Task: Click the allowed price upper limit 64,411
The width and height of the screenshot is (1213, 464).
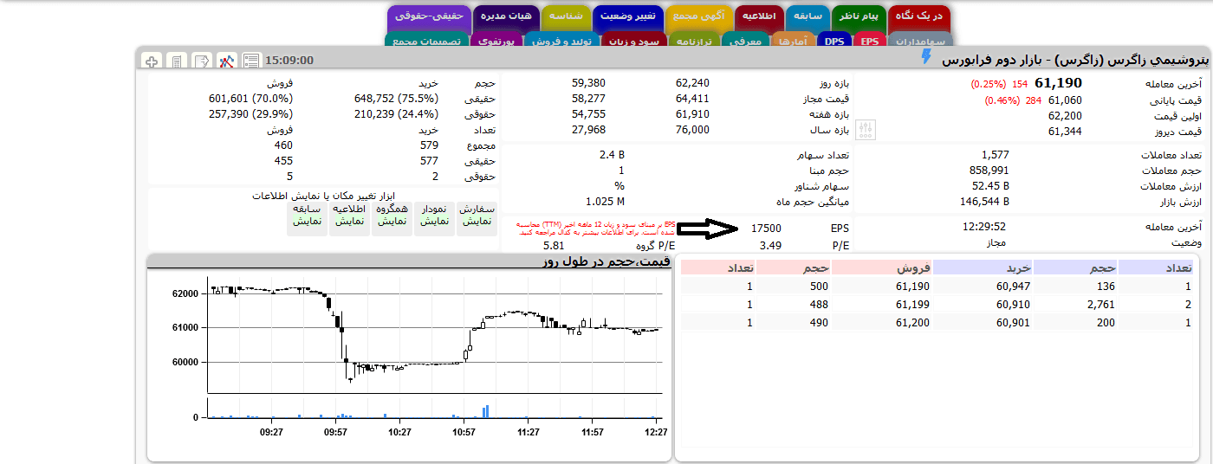Action: click(x=692, y=99)
